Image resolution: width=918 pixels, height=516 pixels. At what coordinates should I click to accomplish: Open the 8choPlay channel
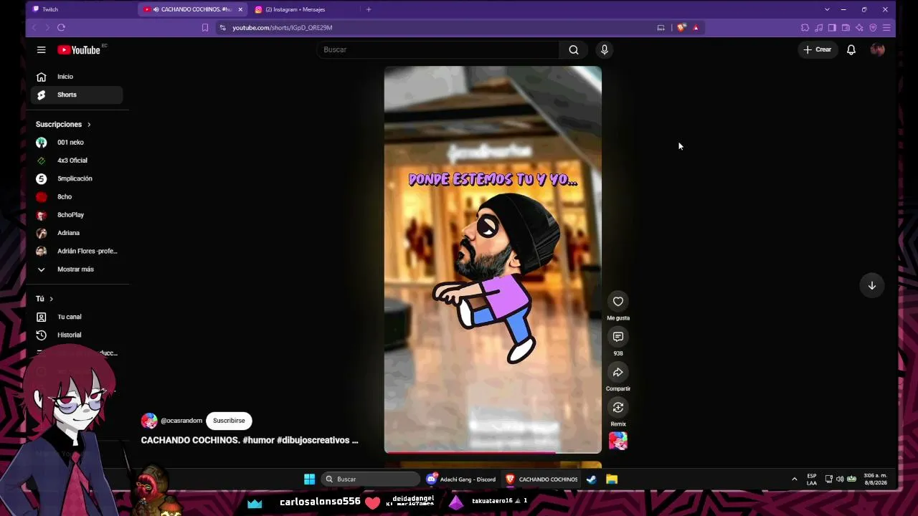[x=77, y=215]
